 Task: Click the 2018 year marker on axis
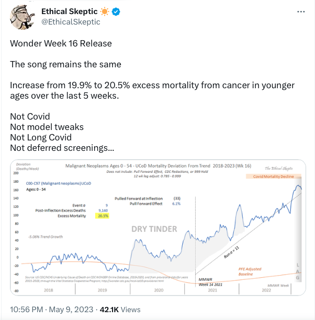(x=49, y=290)
